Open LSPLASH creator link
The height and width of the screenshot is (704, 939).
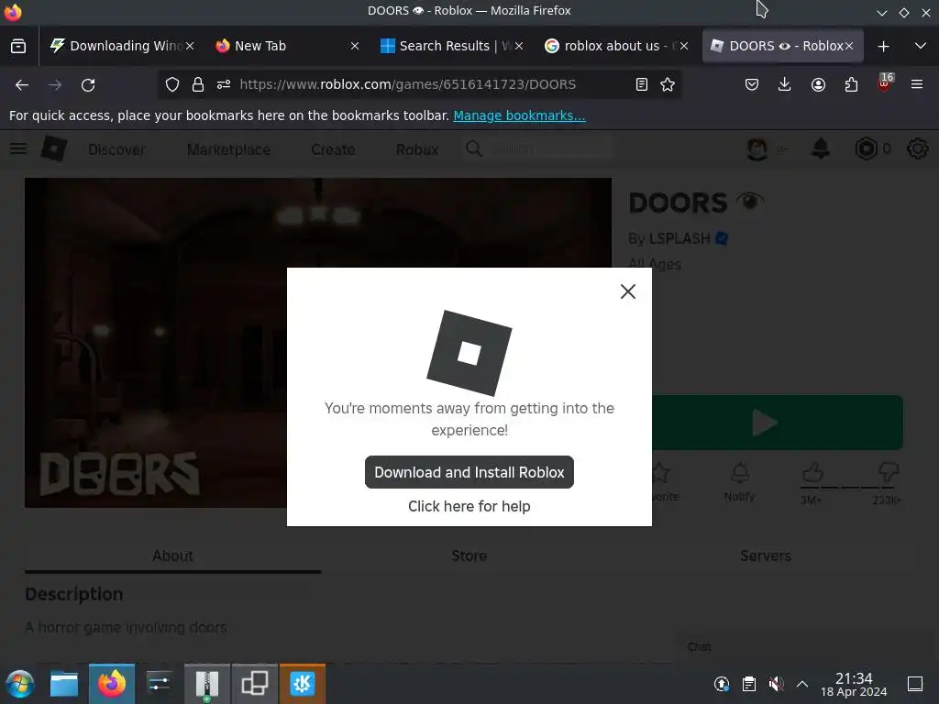[x=679, y=238]
